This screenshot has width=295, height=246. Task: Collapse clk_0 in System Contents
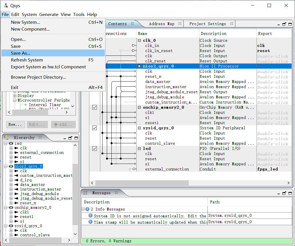point(139,41)
